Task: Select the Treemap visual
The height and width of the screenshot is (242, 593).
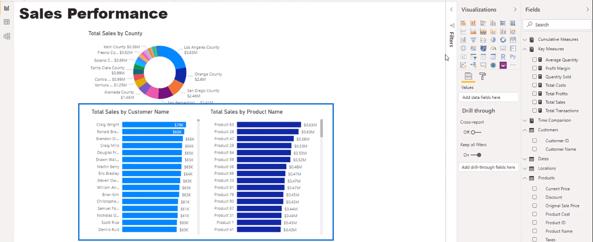Action: pyautogui.click(x=513, y=39)
